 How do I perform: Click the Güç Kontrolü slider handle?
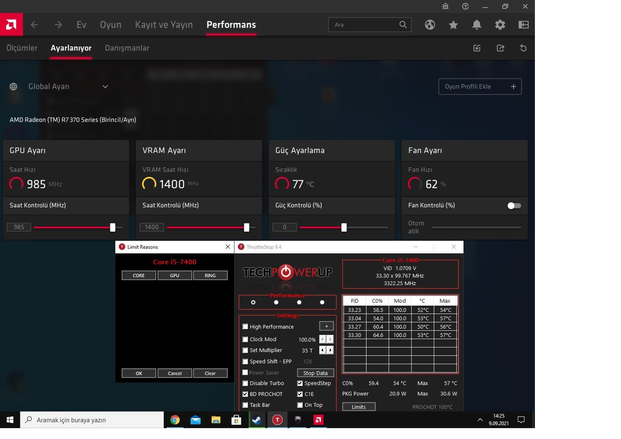coord(344,227)
